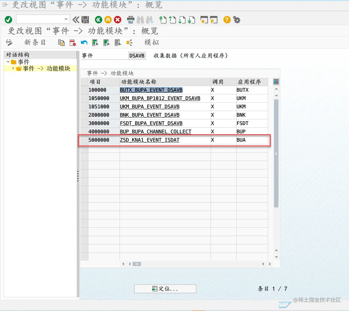Screen dimensions: 349x311
Task: Click table scroll-up arrow at top
Action: click(x=276, y=89)
